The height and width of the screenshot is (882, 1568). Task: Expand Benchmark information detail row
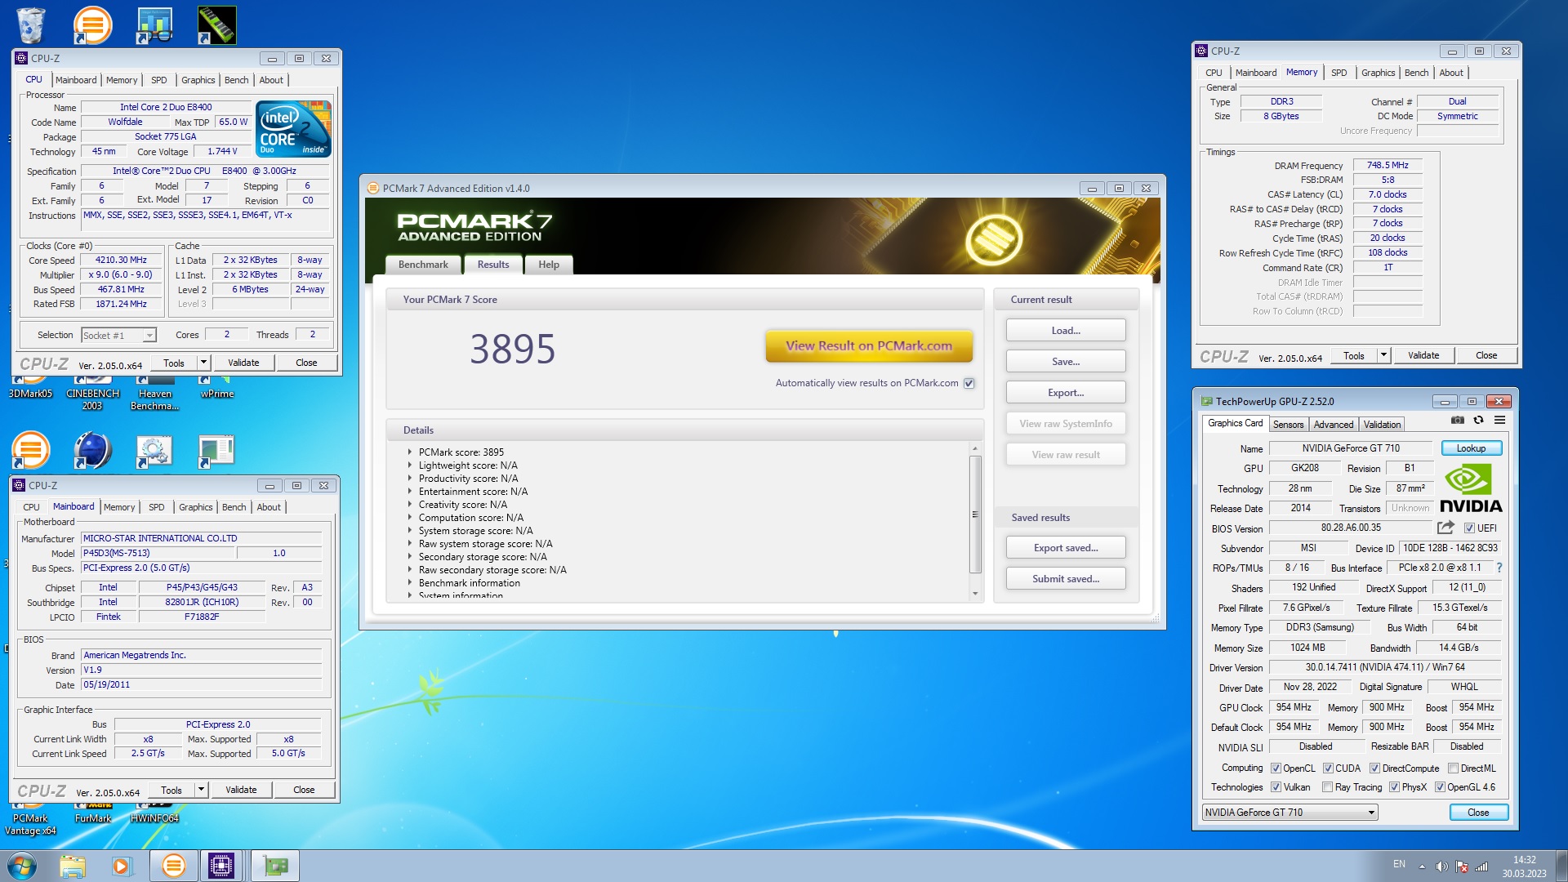pyautogui.click(x=410, y=582)
